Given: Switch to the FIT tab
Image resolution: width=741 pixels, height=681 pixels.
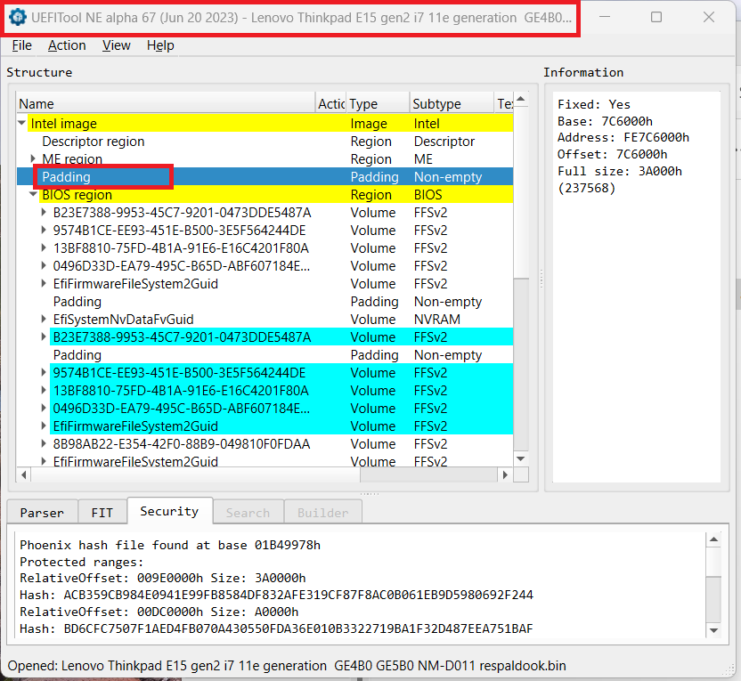Looking at the screenshot, I should pyautogui.click(x=102, y=513).
